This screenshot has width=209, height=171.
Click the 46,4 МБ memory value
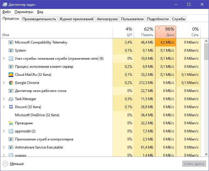coord(147,42)
